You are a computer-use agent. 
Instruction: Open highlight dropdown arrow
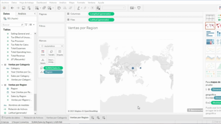(x=81, y=8)
